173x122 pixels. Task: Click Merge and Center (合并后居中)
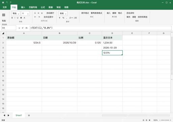pyautogui.click(x=48, y=17)
